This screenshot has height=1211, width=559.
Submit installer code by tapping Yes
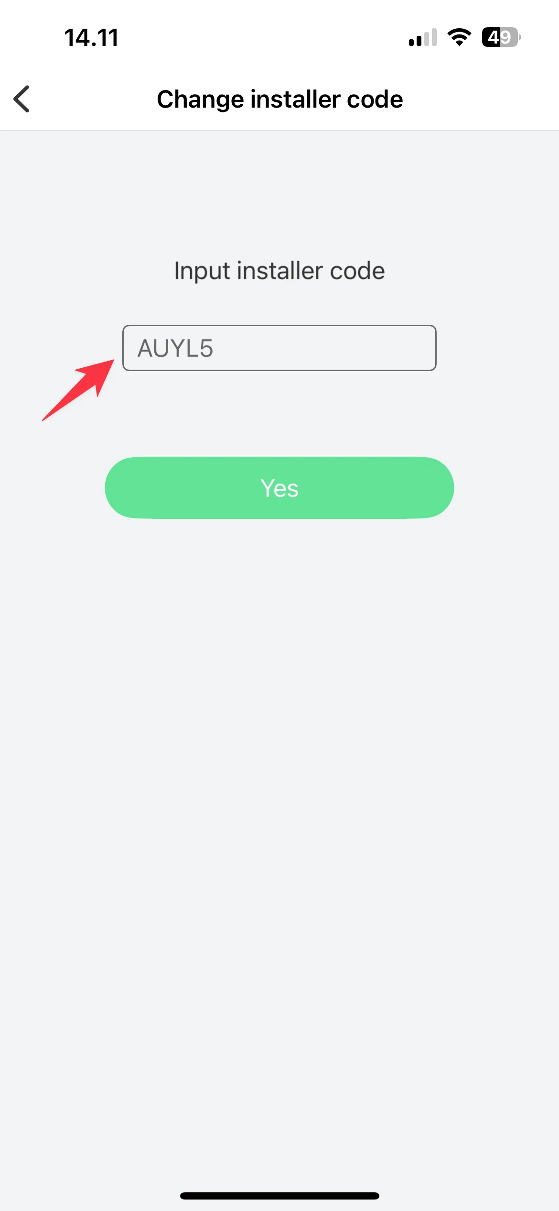279,488
